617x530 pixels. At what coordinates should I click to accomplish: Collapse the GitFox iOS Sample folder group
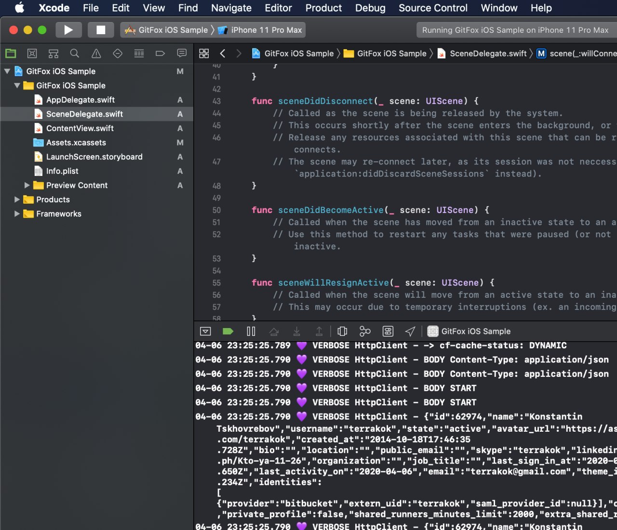[17, 85]
